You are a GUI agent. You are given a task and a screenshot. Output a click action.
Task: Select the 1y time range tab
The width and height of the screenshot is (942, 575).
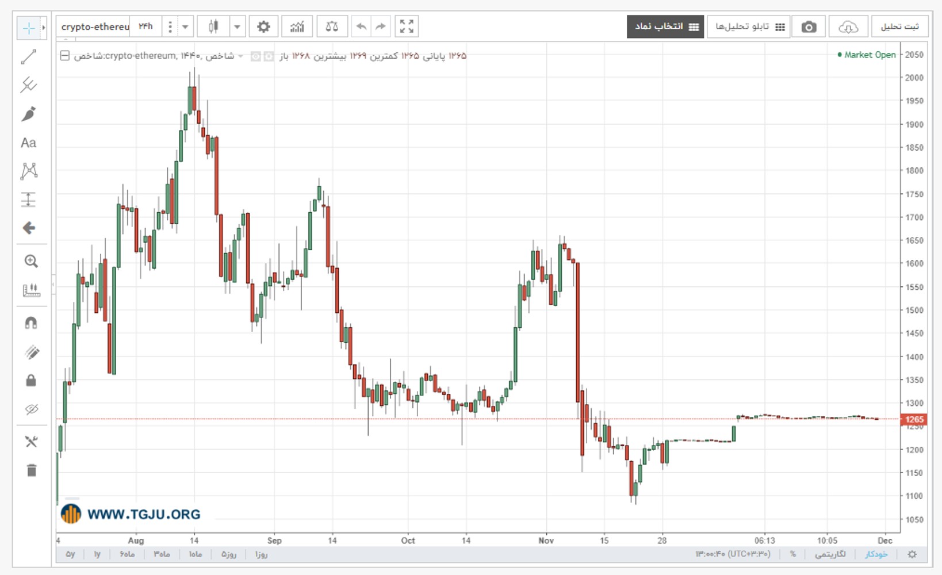click(98, 554)
